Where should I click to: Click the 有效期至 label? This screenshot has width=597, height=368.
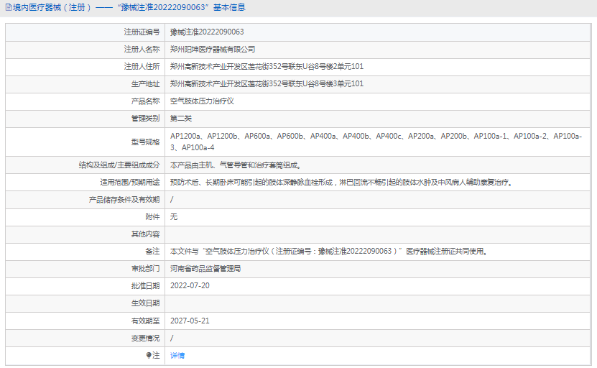point(145,321)
